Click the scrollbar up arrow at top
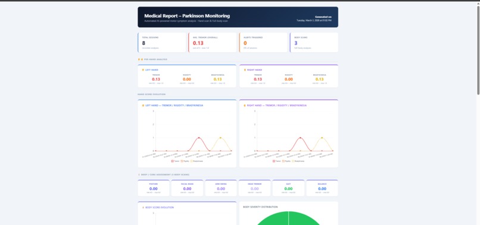 coord(478,3)
